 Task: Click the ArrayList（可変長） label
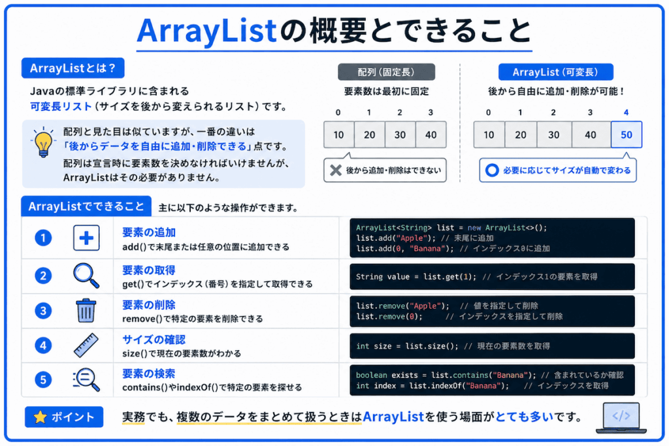click(555, 72)
